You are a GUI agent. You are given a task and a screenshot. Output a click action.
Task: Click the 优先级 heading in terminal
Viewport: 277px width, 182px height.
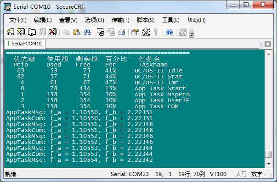coord(24,59)
